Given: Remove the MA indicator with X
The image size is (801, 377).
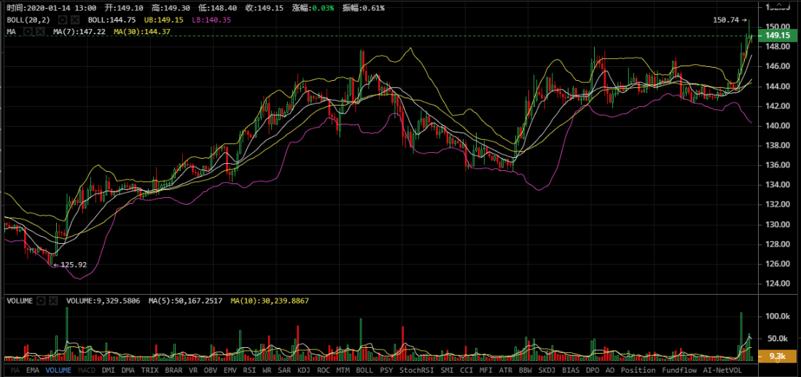Looking at the screenshot, I should (40, 31).
